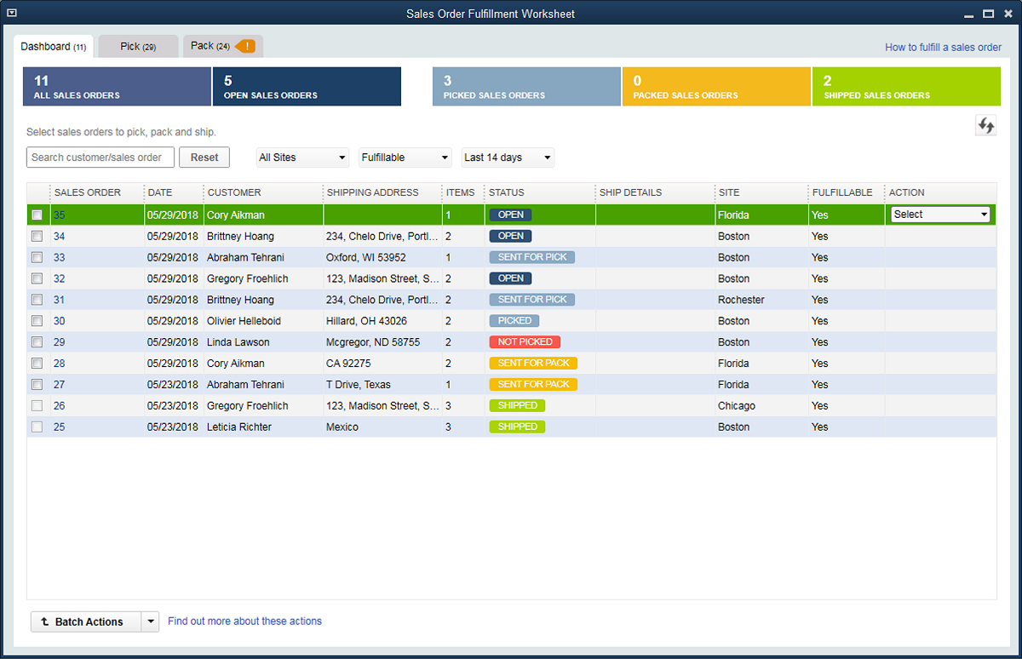Click the Batch Actions upload arrow icon
The height and width of the screenshot is (659, 1022).
pos(43,622)
